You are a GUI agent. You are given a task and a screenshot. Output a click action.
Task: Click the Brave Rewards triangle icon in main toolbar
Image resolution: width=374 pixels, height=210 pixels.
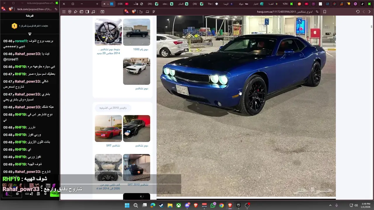tap(127, 12)
